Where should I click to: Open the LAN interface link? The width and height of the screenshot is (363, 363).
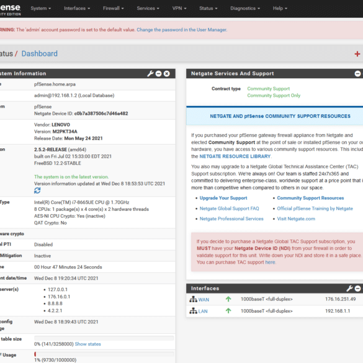(203, 311)
